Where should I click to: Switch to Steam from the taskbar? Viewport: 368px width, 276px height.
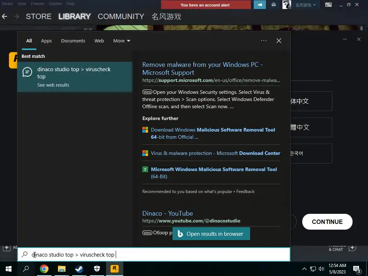[x=79, y=269]
